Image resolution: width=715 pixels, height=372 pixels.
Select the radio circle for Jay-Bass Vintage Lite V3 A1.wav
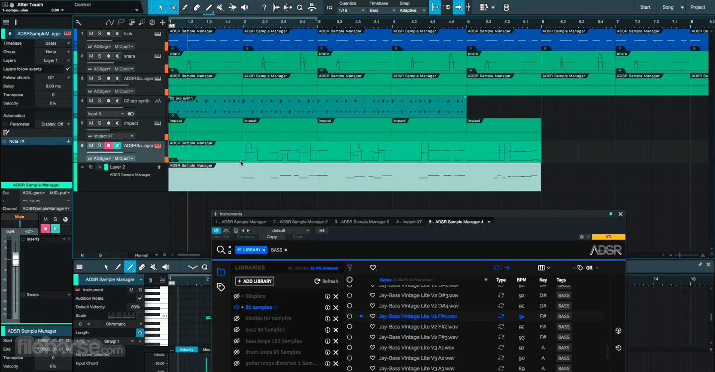click(x=349, y=348)
